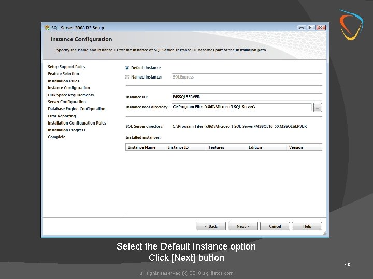The height and width of the screenshot is (279, 373).
Task: Click the Next button
Action: click(242, 226)
